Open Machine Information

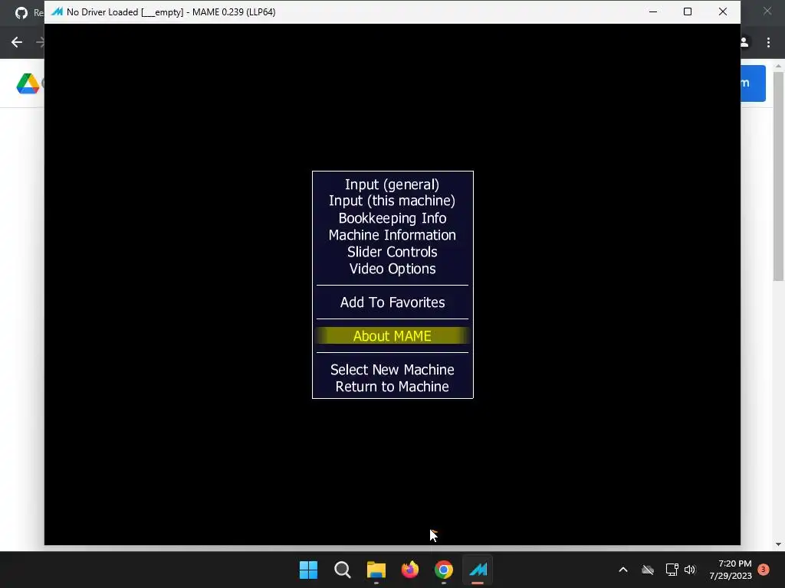pos(392,235)
